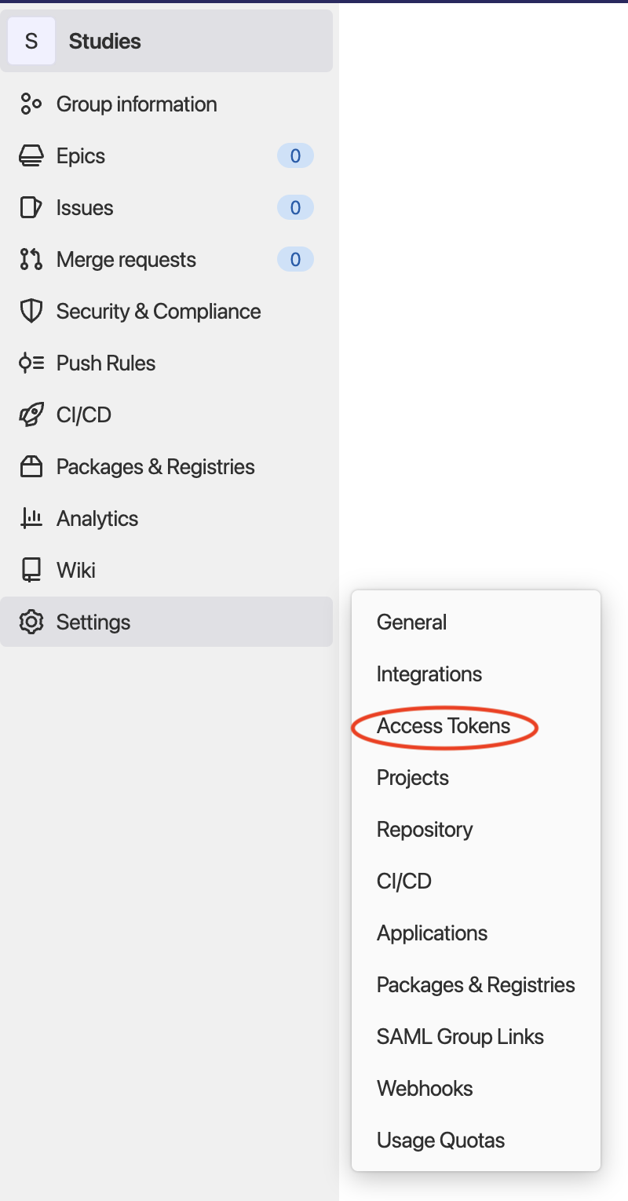This screenshot has height=1201, width=628.
Task: Click the Push Rules icon
Action: coord(31,363)
